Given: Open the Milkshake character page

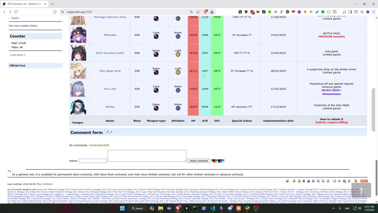Looking at the screenshot, I should (110, 35).
